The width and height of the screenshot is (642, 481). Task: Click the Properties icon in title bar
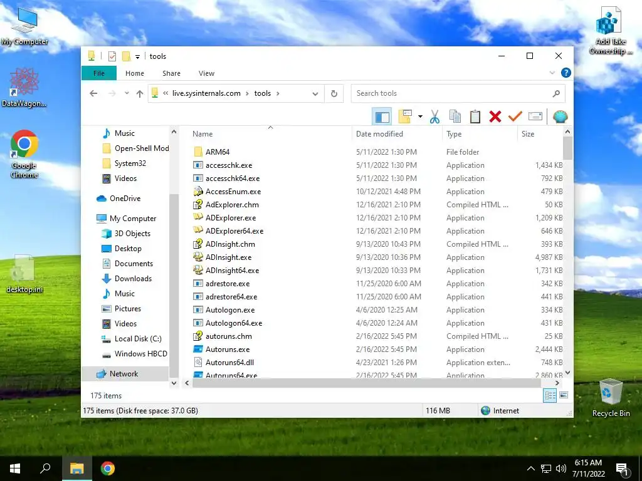coord(112,56)
